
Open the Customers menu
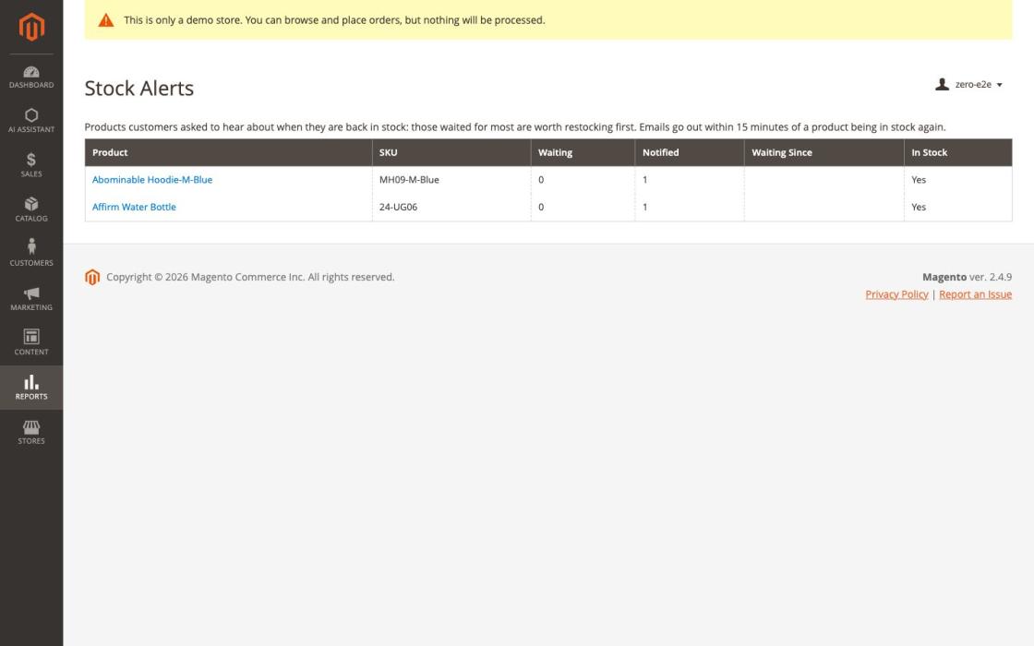tap(31, 254)
